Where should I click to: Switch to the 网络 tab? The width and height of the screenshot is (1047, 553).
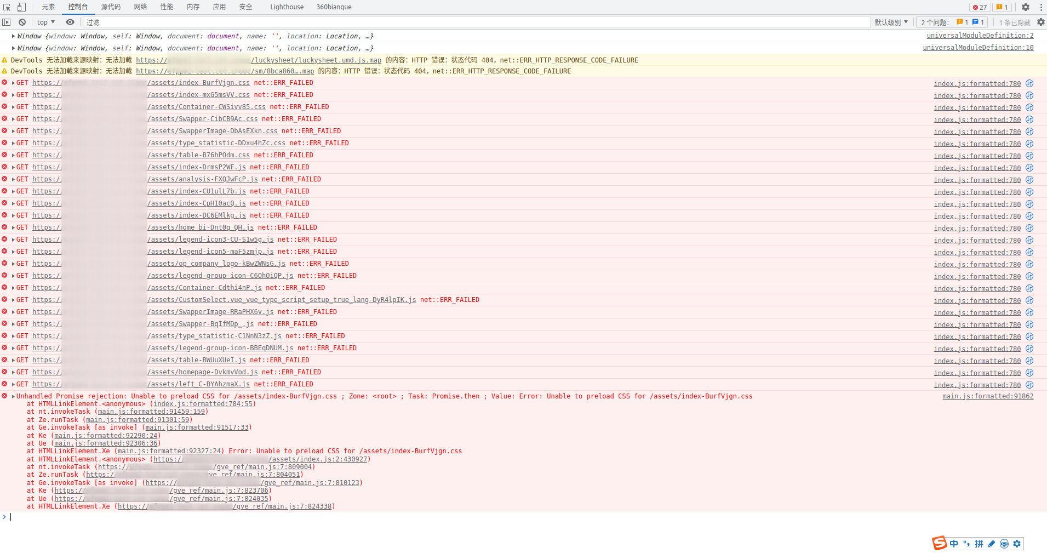(x=140, y=7)
